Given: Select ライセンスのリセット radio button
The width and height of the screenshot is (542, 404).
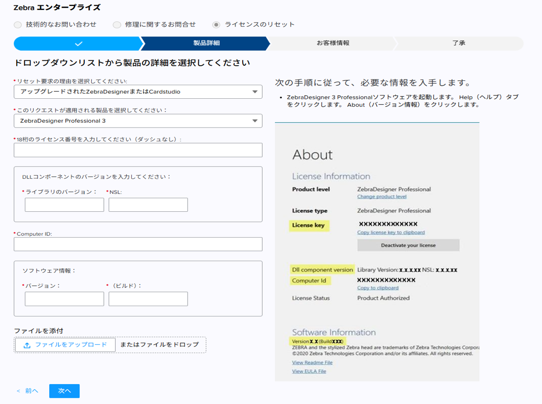Looking at the screenshot, I should (216, 24).
